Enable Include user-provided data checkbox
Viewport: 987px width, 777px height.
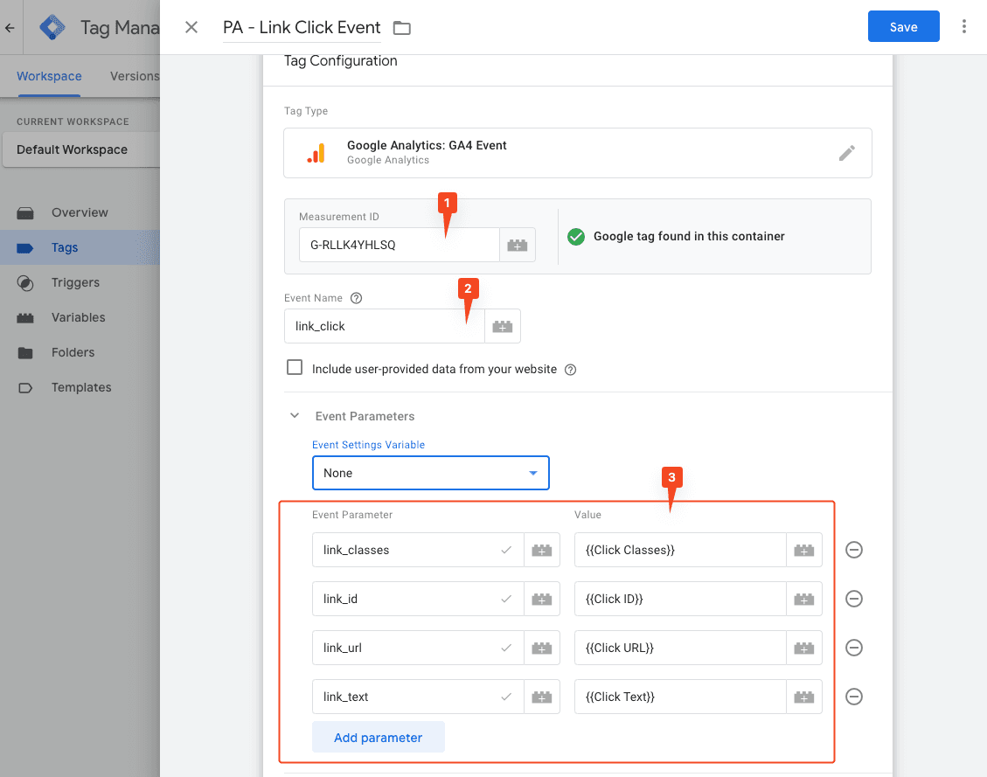coord(295,368)
